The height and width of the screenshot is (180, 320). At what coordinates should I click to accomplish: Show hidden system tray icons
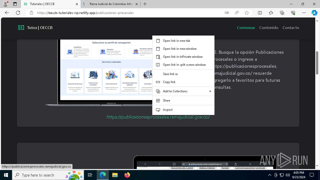pyautogui.click(x=269, y=175)
